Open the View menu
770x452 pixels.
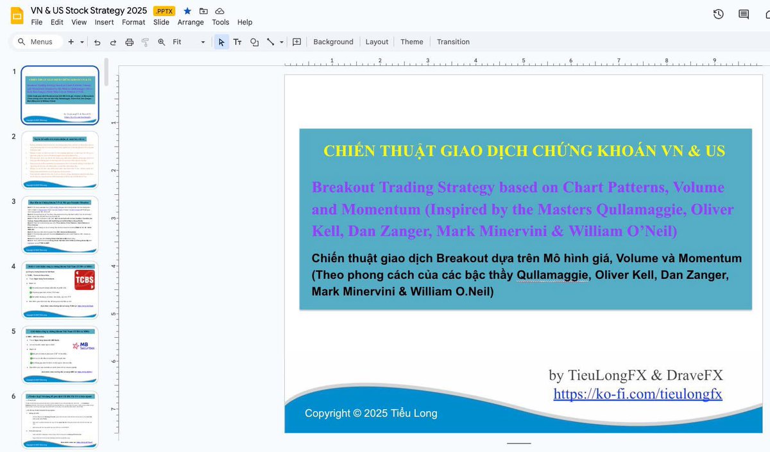pos(79,22)
